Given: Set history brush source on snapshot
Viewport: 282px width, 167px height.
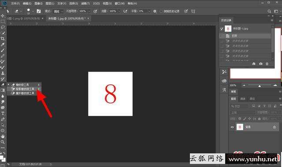Looking at the screenshot, I should click(x=222, y=29).
